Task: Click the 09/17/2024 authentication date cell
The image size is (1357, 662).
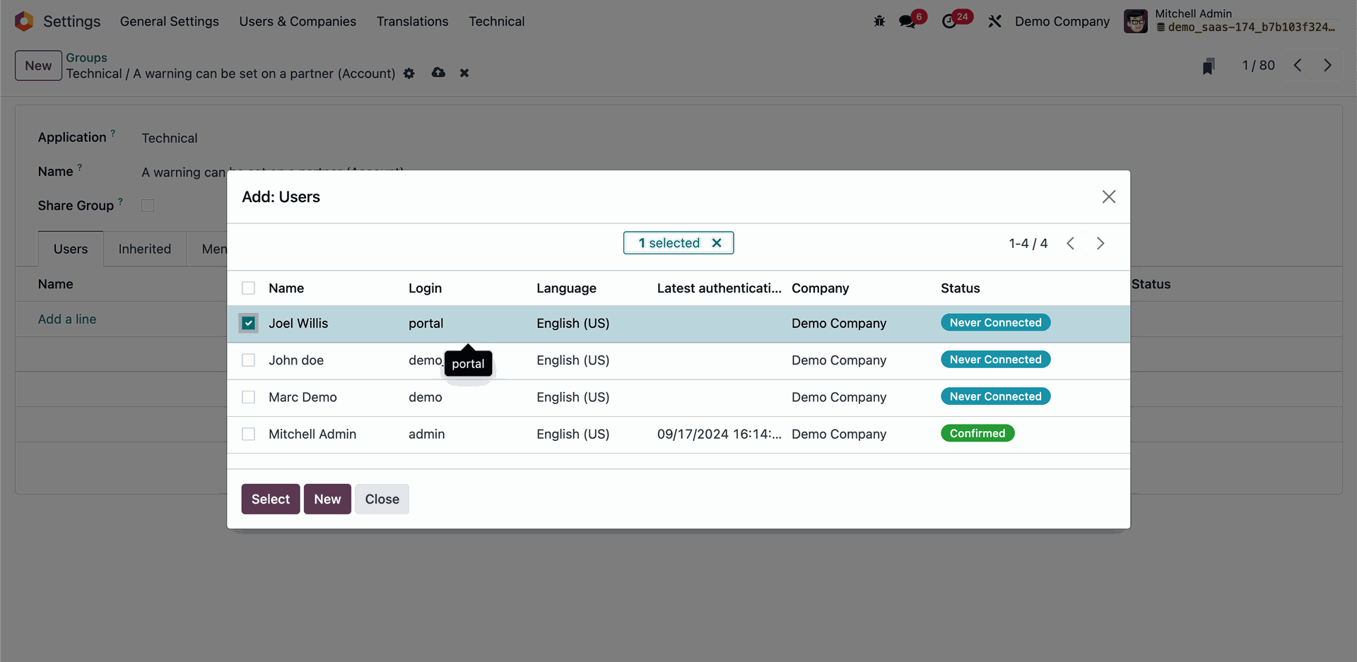Action: click(719, 434)
